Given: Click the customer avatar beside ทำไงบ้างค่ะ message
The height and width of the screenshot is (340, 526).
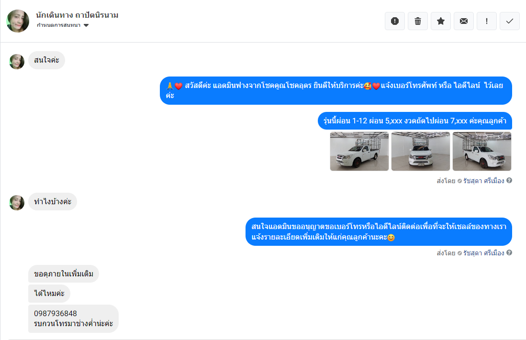Looking at the screenshot, I should tap(17, 203).
